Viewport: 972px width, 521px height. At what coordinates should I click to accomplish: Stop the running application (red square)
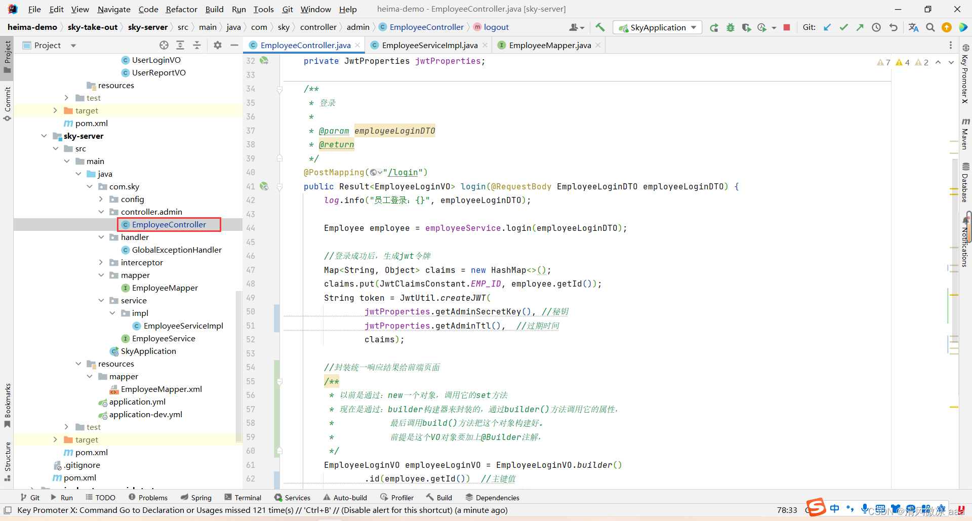pyautogui.click(x=787, y=27)
